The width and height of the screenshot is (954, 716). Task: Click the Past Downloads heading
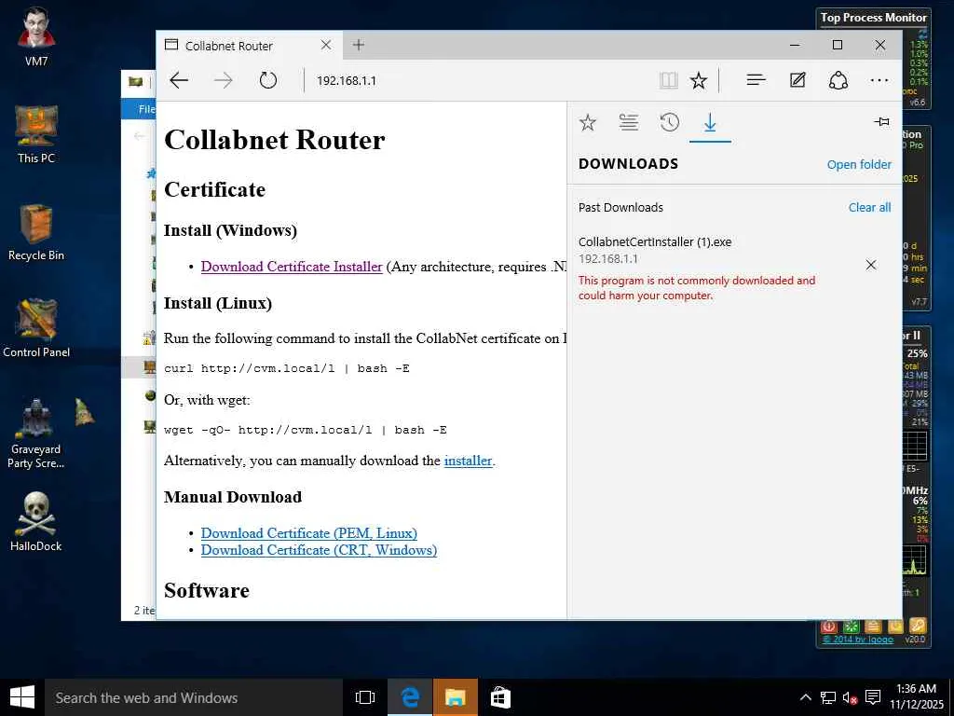620,208
